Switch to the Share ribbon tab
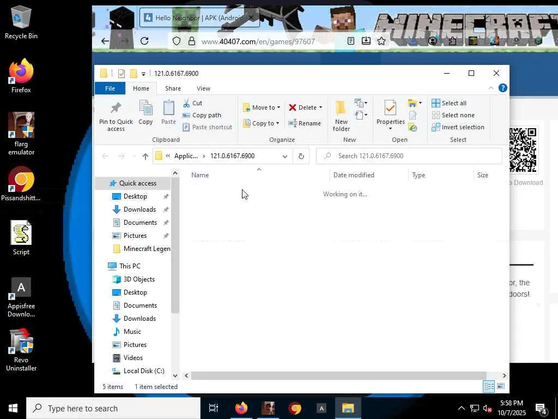The image size is (558, 419). (x=173, y=88)
